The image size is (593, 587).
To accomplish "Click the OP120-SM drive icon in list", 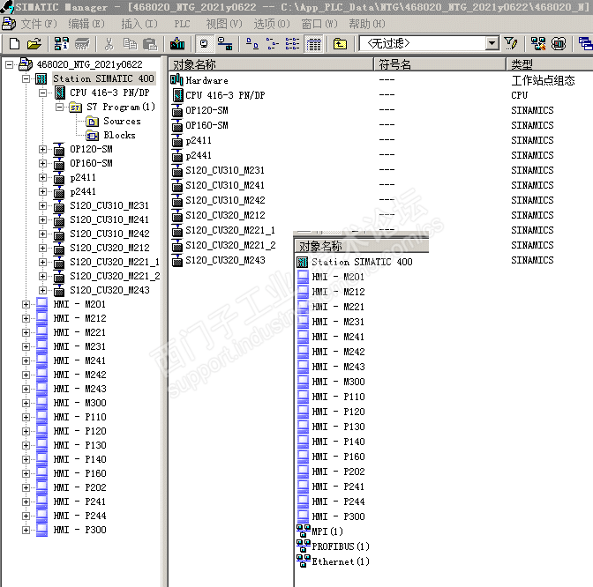I will coord(177,111).
